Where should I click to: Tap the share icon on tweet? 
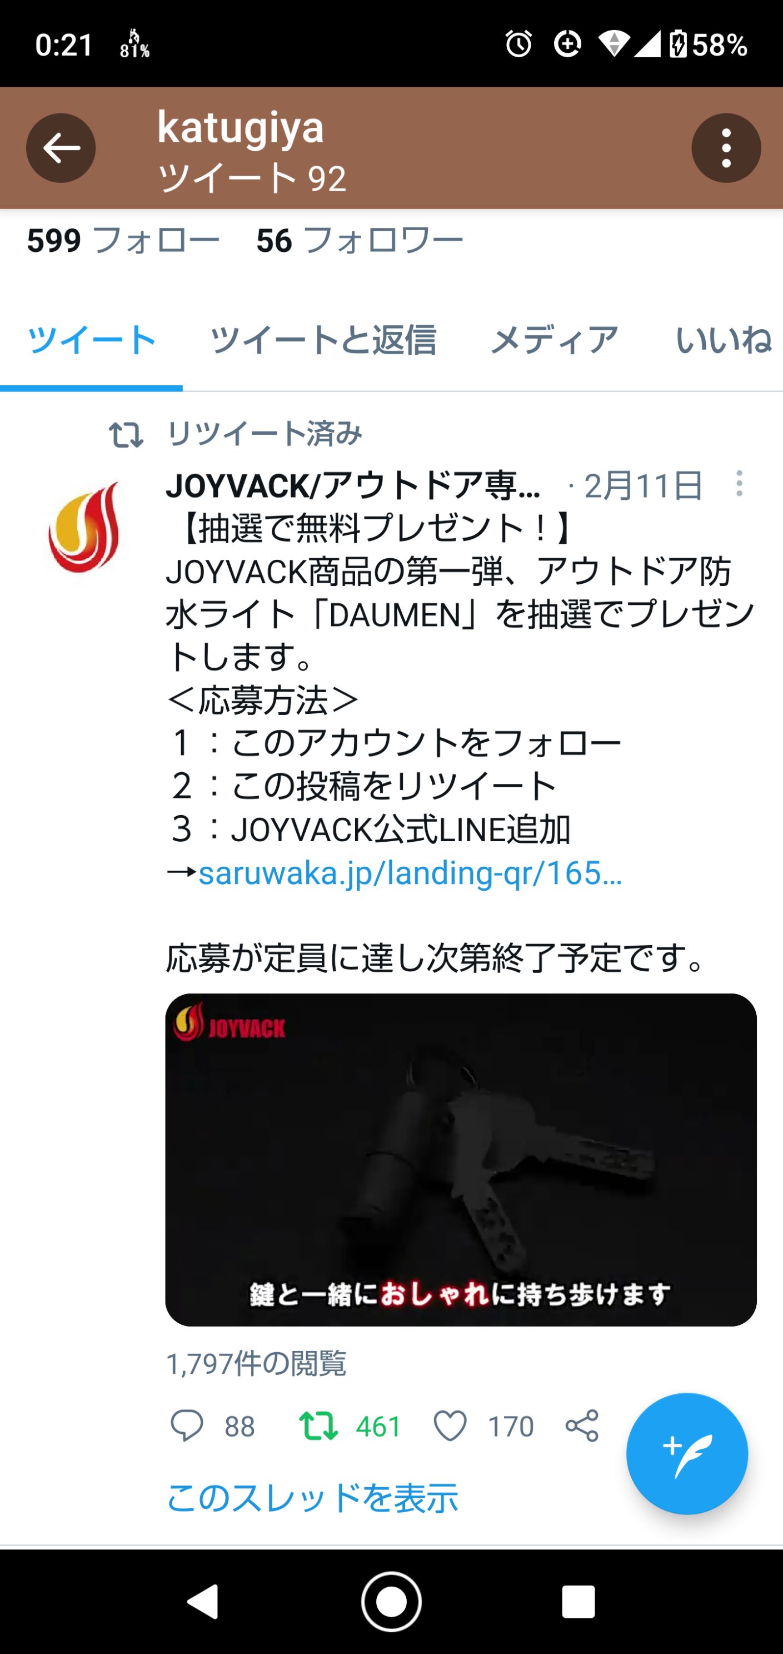[582, 1426]
